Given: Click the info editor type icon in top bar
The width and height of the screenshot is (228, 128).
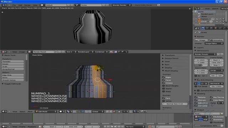Looking at the screenshot, I should (x=4, y=5).
